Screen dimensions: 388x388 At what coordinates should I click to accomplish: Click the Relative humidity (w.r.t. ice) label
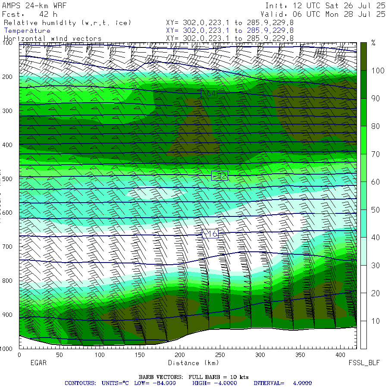click(x=67, y=23)
